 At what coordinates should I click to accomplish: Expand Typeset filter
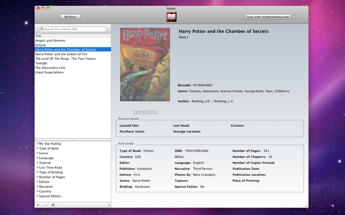(x=38, y=163)
